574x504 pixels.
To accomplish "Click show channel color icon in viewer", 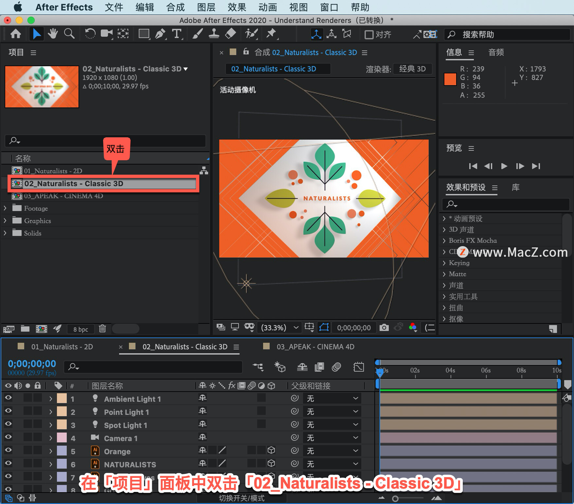I will (x=413, y=327).
